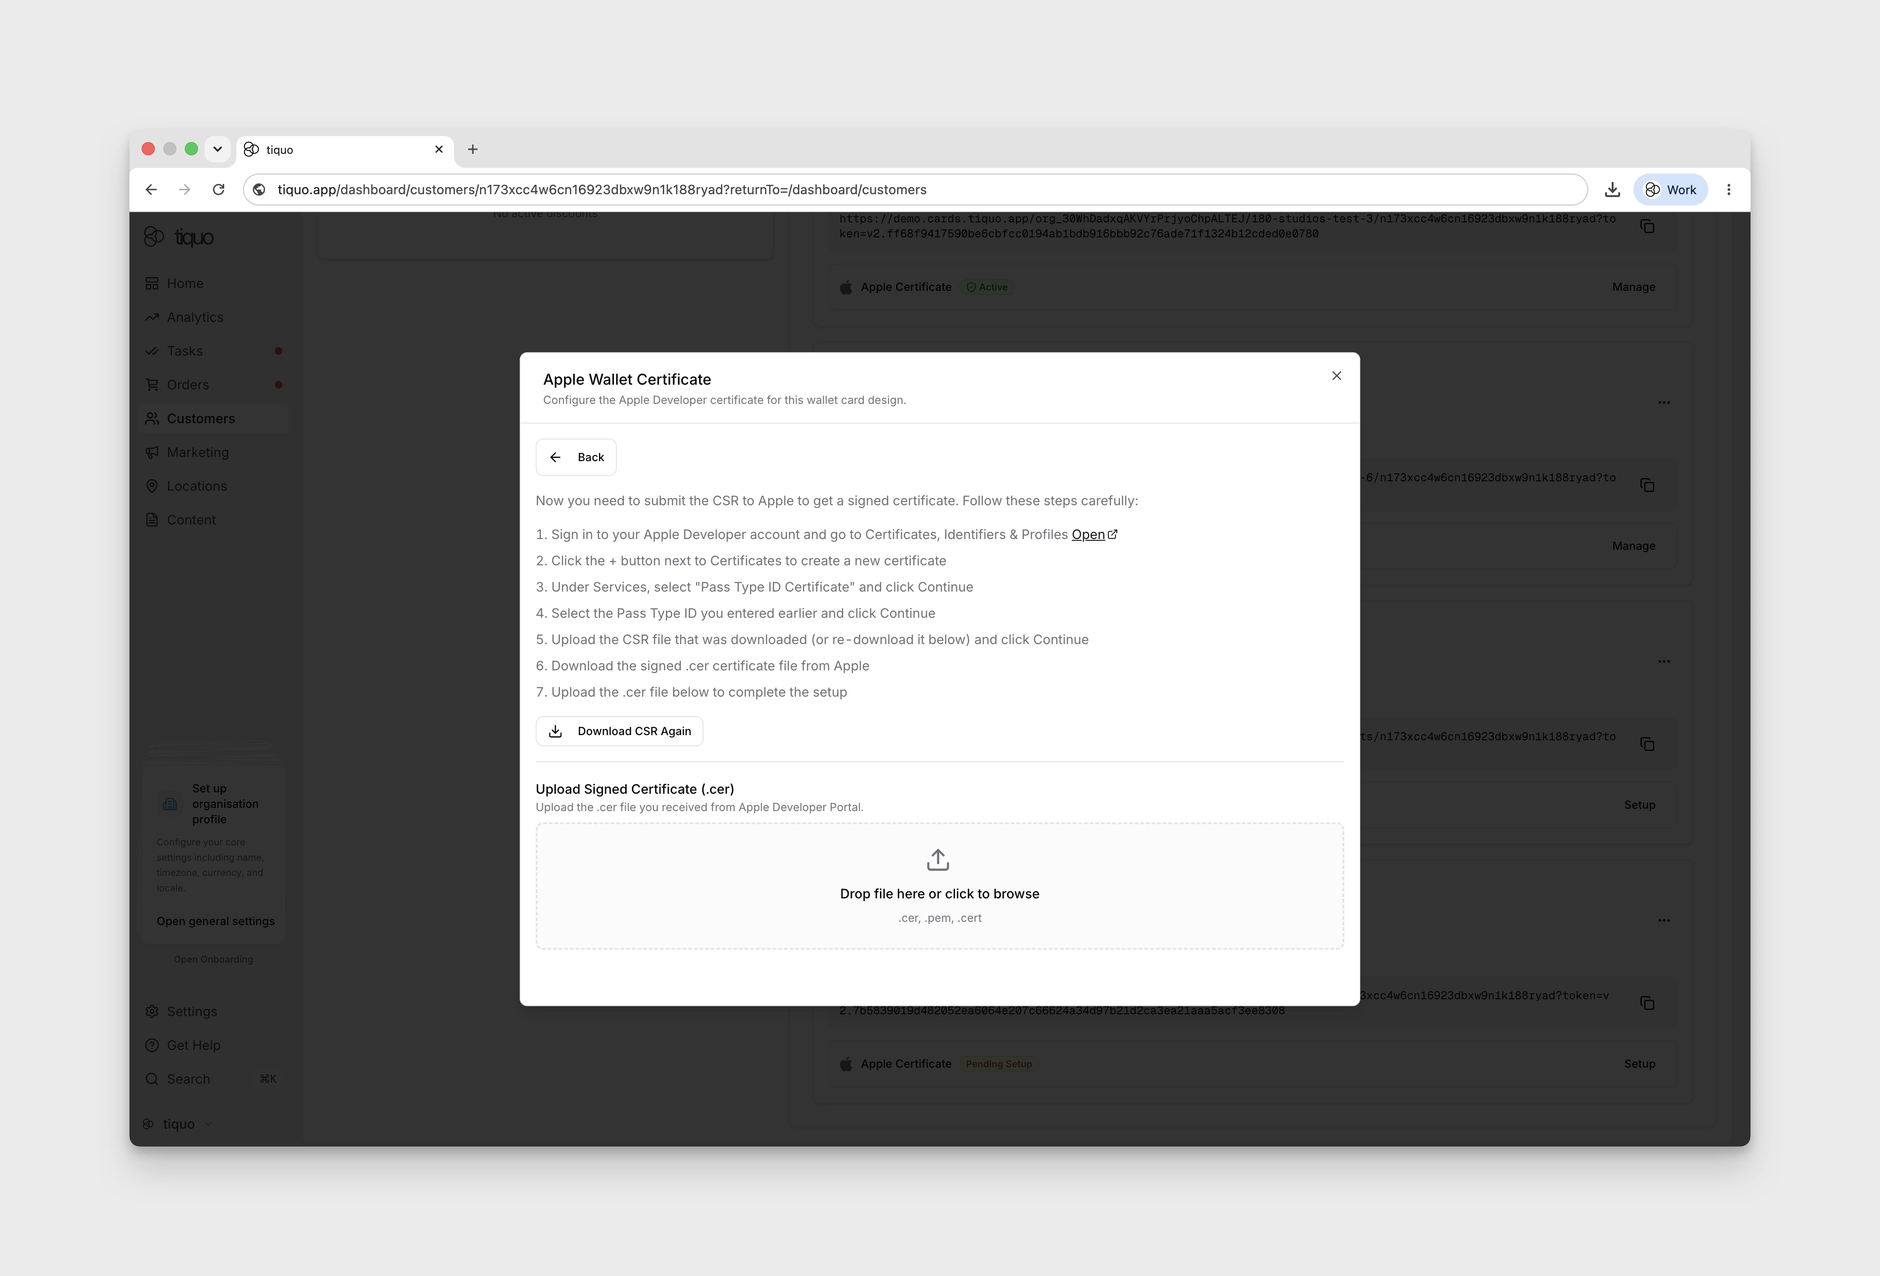Click the Orders cart icon

pos(152,384)
